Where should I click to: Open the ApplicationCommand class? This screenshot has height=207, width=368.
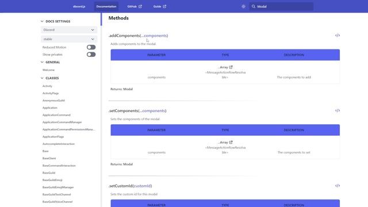pos(56,115)
